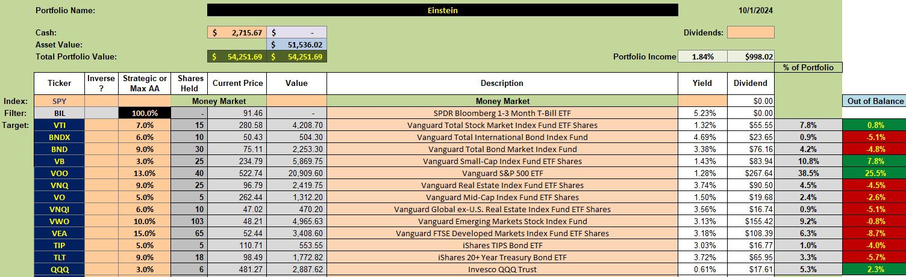Select the VTI ticker cell

tap(59, 125)
